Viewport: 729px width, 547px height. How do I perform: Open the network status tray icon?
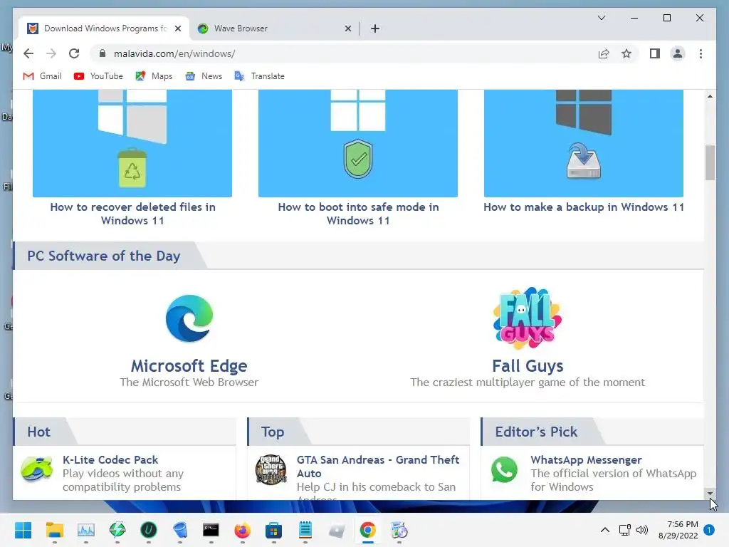[625, 530]
